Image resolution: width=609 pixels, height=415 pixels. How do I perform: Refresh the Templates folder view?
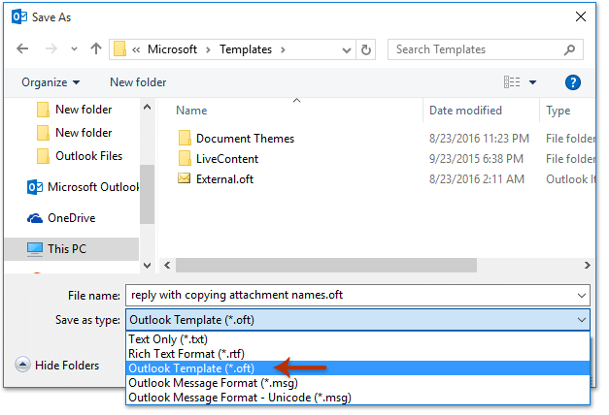click(x=366, y=49)
